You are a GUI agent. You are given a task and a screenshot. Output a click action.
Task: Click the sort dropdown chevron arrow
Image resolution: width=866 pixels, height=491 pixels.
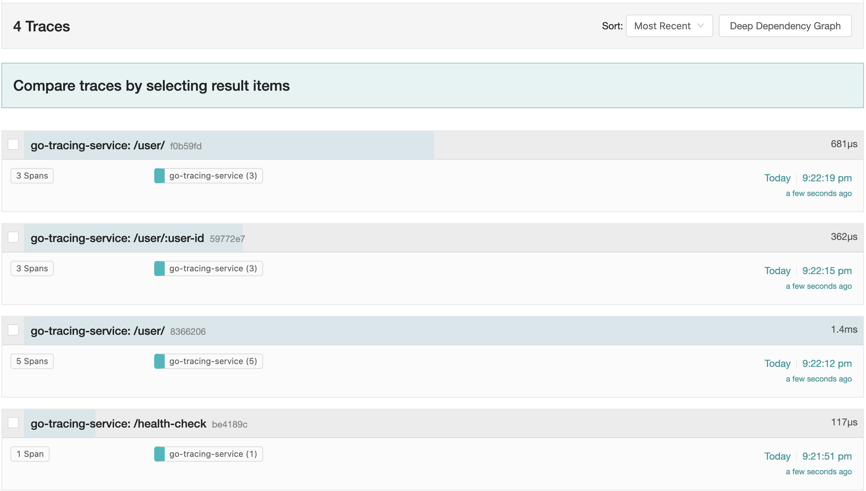pos(700,26)
